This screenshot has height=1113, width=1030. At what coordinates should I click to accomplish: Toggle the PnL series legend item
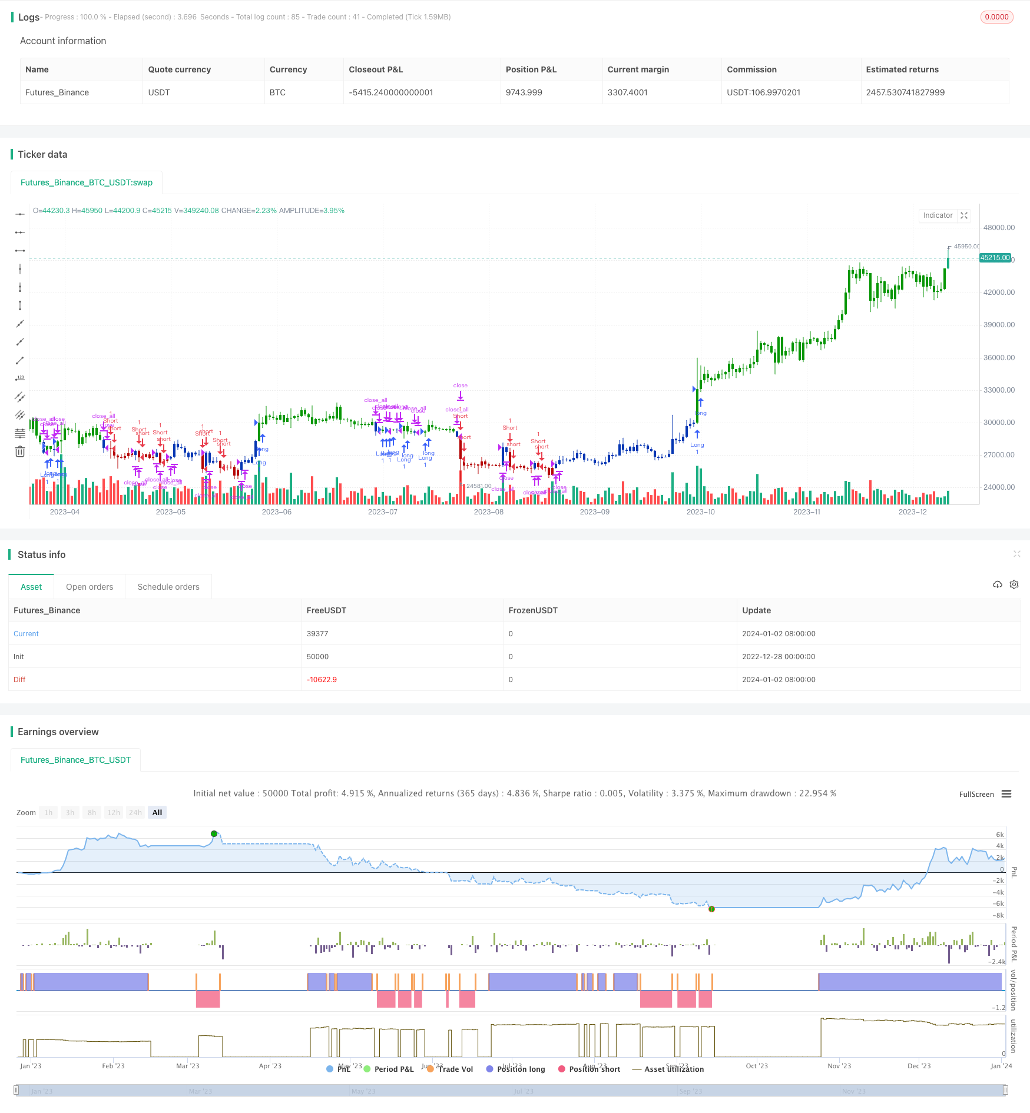(x=339, y=1069)
